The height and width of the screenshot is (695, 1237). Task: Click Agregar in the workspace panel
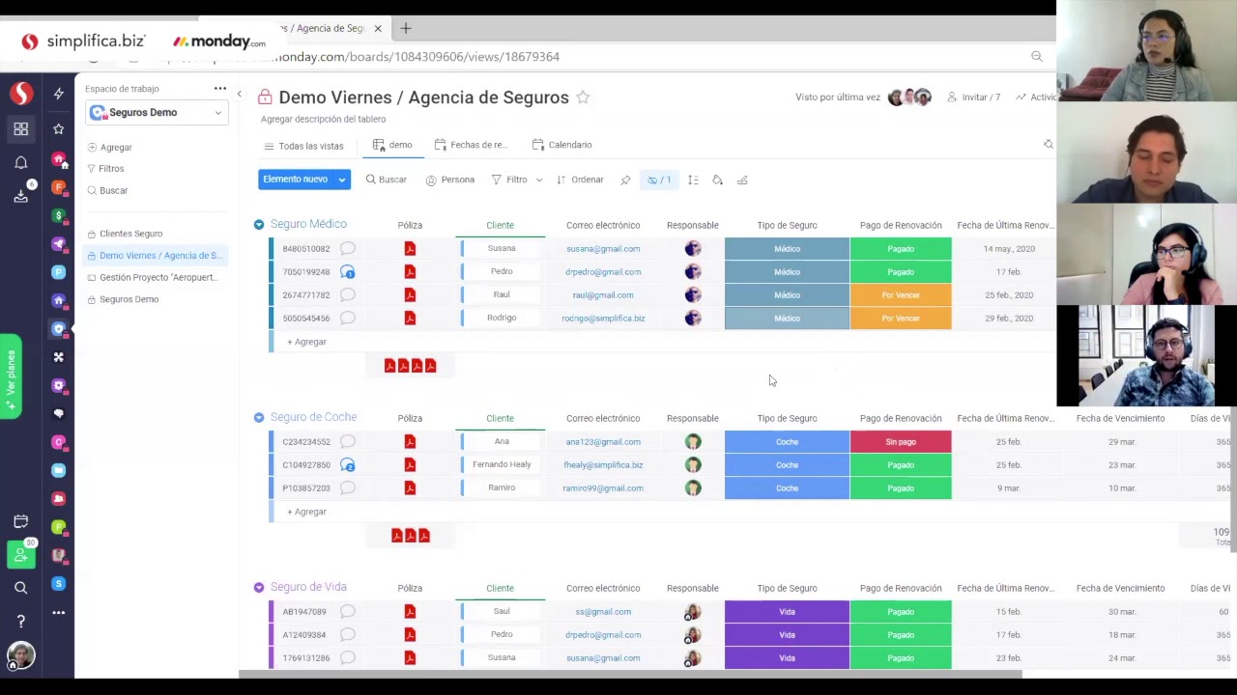pyautogui.click(x=109, y=148)
